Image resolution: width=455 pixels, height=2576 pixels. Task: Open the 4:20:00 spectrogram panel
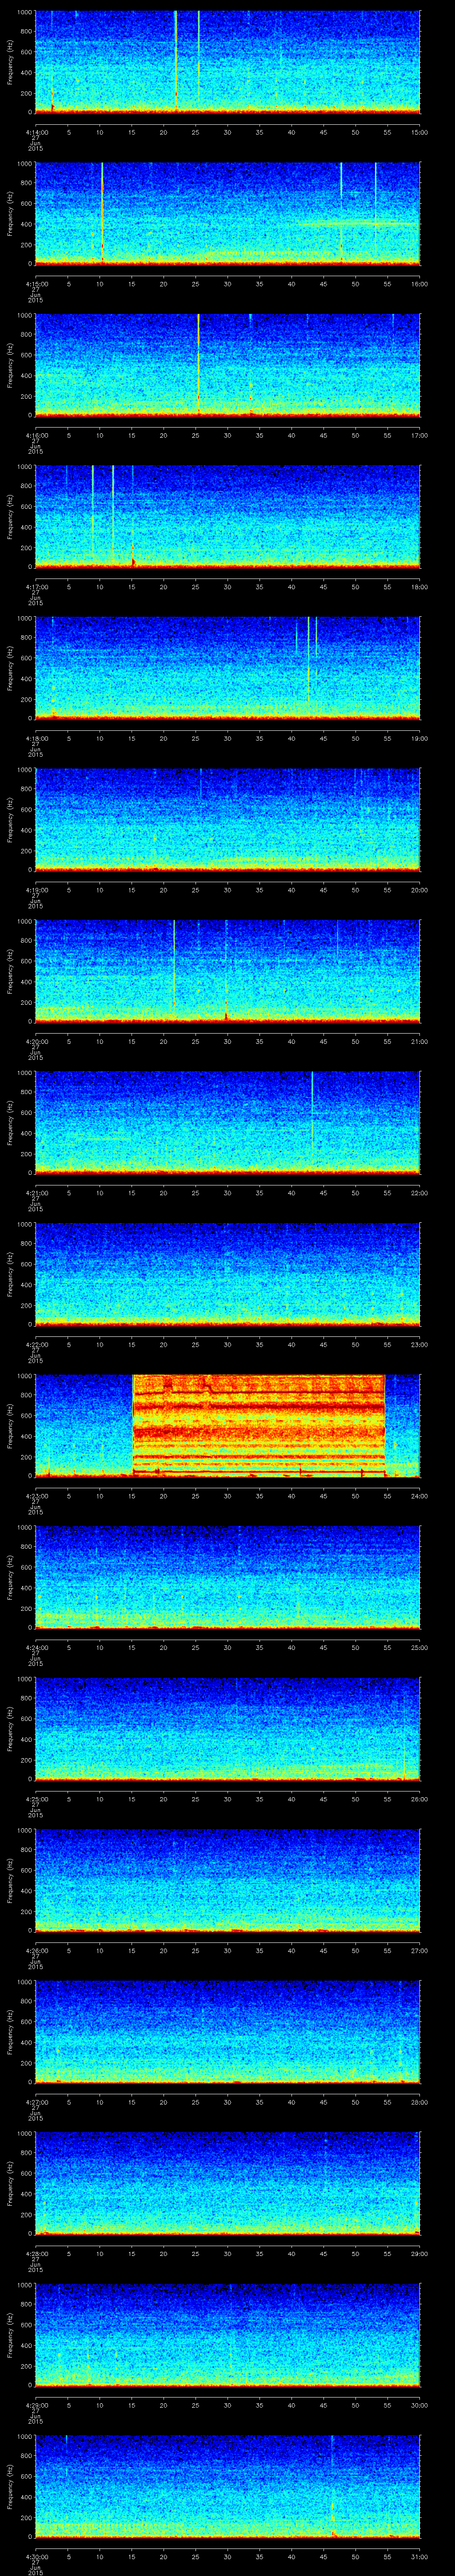tap(227, 970)
